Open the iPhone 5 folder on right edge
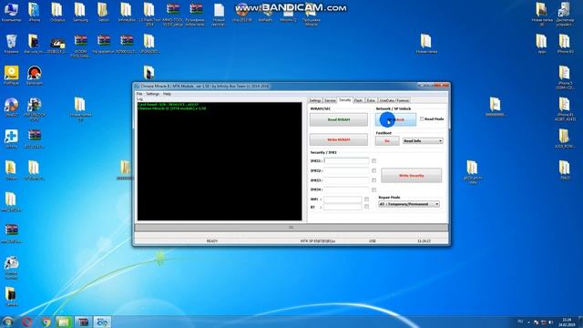 [x=565, y=77]
